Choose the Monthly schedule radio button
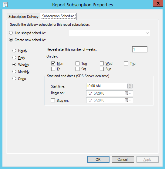This screenshot has height=169, width=165. click(14, 71)
